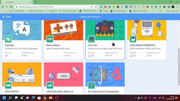Open a new browser tab

pyautogui.click(x=35, y=2)
